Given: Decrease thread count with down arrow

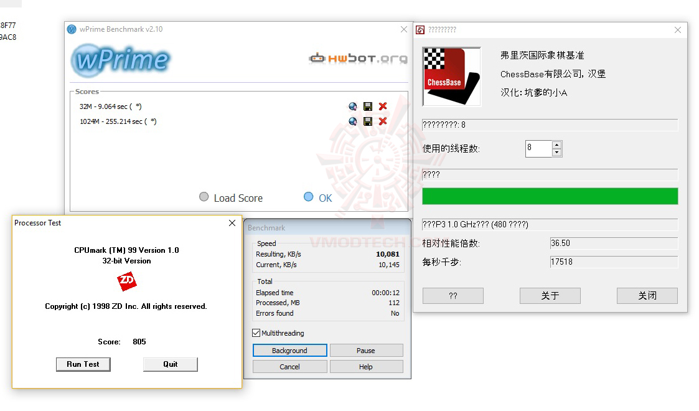Looking at the screenshot, I should pos(556,153).
